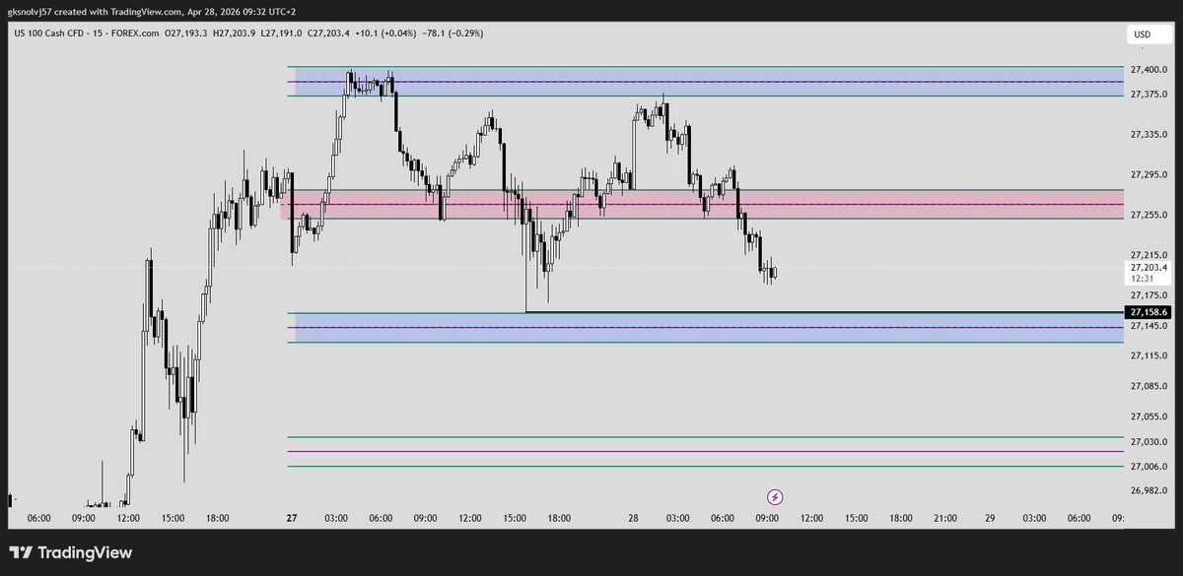The width and height of the screenshot is (1183, 576).
Task: Click the 26,982.0 price axis label
Action: (1149, 490)
